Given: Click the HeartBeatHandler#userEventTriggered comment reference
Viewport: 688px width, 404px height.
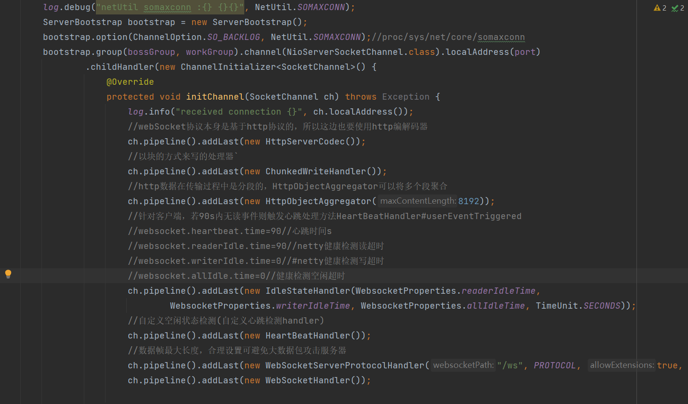Looking at the screenshot, I should (429, 216).
